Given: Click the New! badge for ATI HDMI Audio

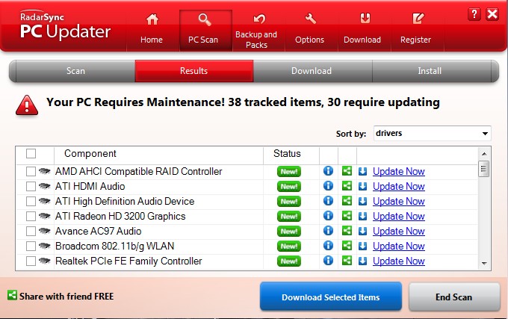Looking at the screenshot, I should [289, 187].
